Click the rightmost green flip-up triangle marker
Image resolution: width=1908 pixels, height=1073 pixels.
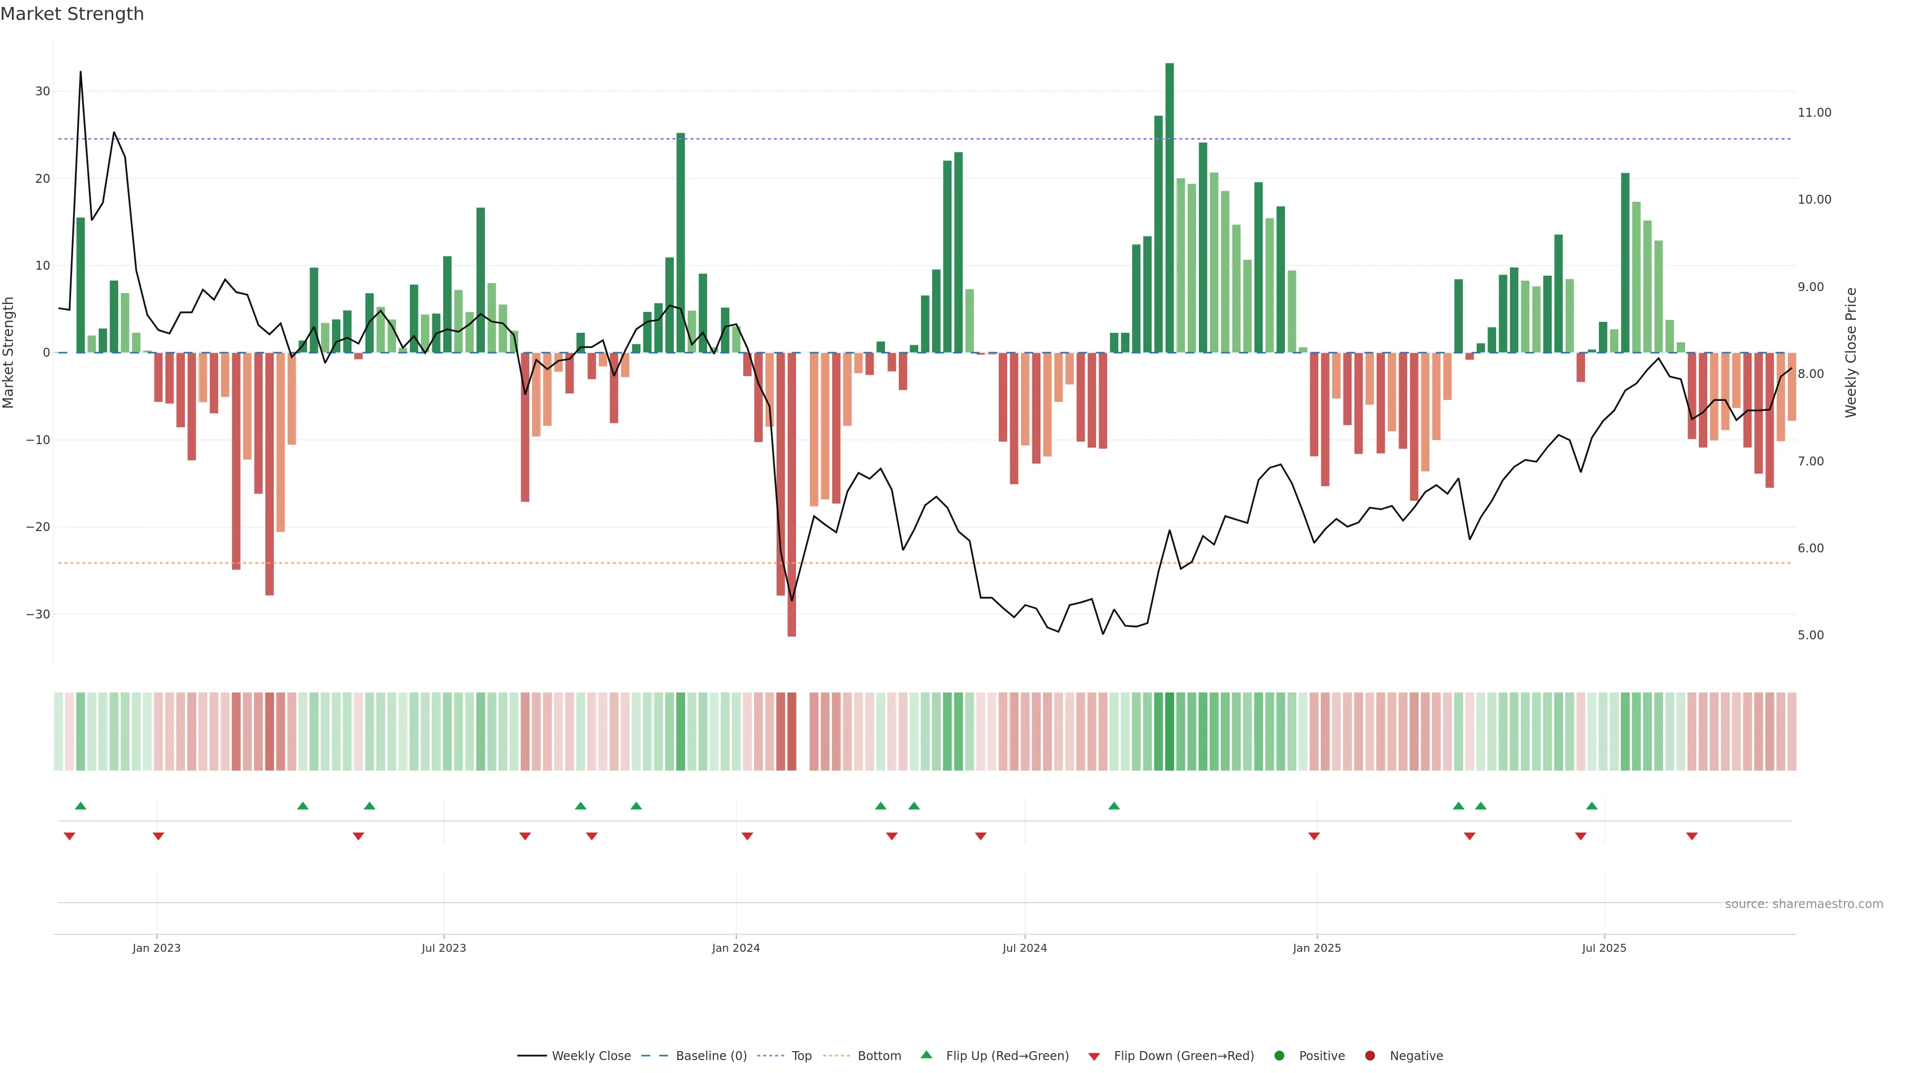pos(1591,806)
